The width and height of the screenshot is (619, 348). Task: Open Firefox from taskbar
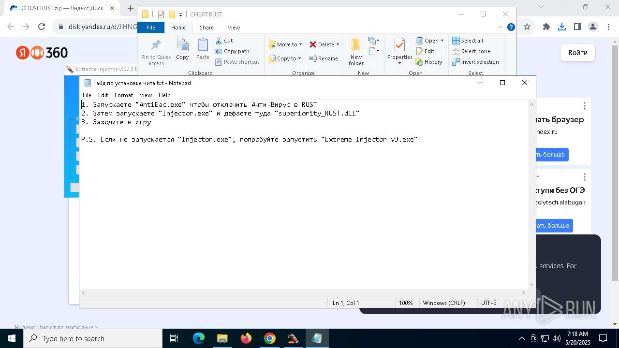[x=246, y=338]
